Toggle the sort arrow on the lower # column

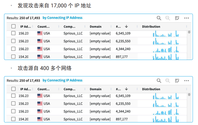click(126, 89)
